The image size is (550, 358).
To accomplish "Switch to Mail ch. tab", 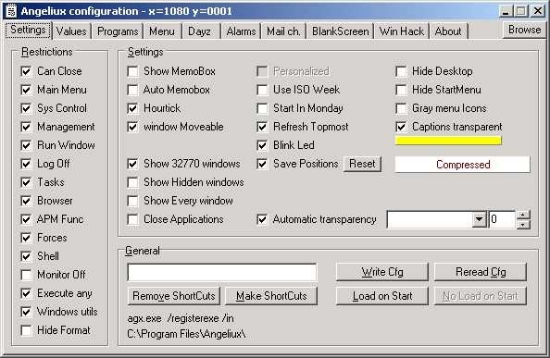I will point(283,31).
